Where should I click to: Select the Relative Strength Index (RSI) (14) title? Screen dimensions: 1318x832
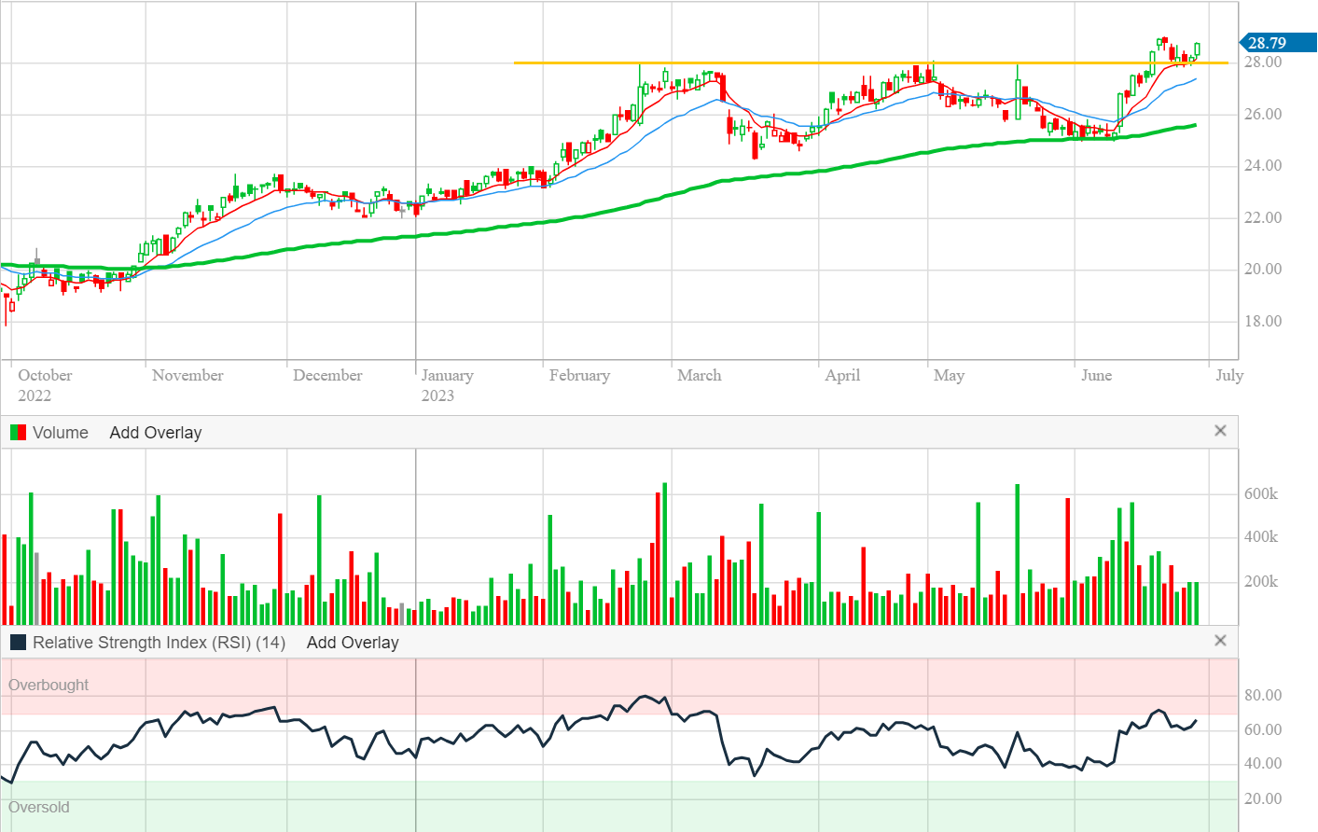(159, 643)
